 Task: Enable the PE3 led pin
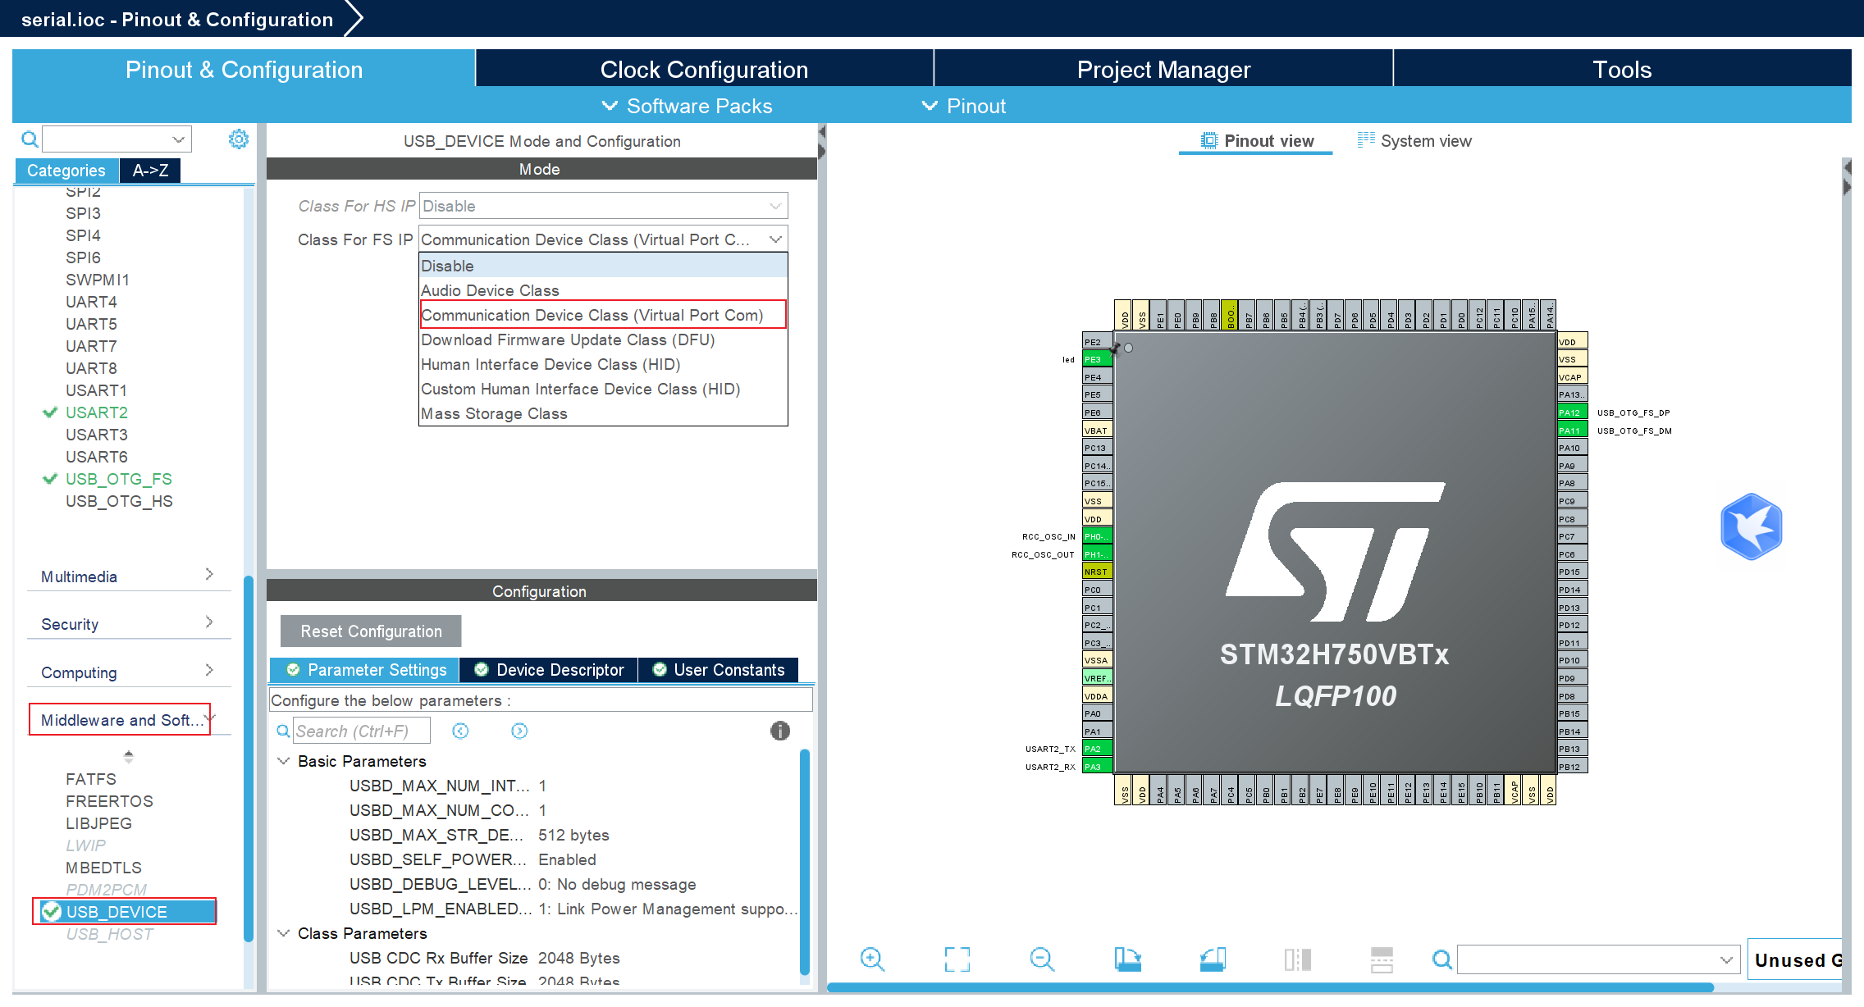1097,358
